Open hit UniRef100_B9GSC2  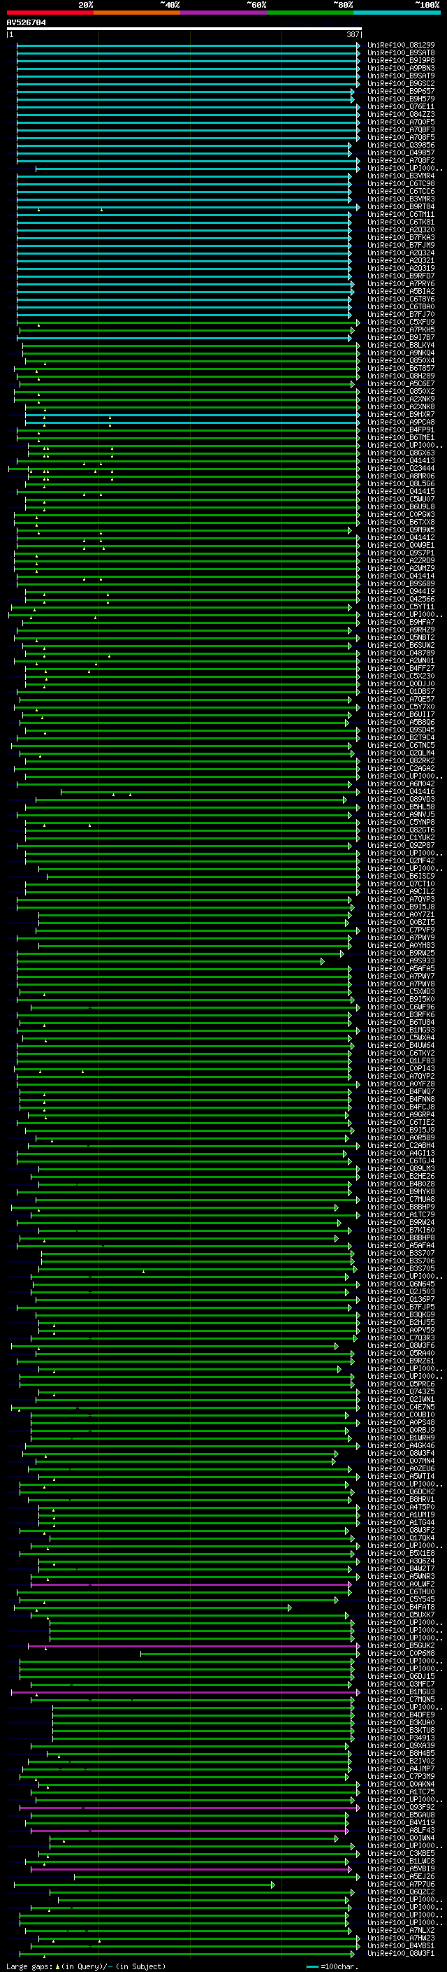point(401,83)
